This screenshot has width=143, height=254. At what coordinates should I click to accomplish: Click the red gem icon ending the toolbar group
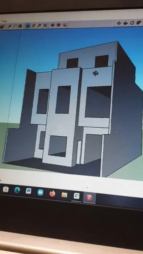point(65,25)
